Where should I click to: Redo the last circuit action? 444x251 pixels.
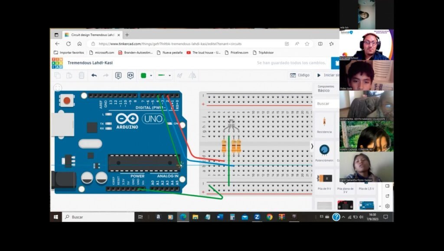point(106,75)
